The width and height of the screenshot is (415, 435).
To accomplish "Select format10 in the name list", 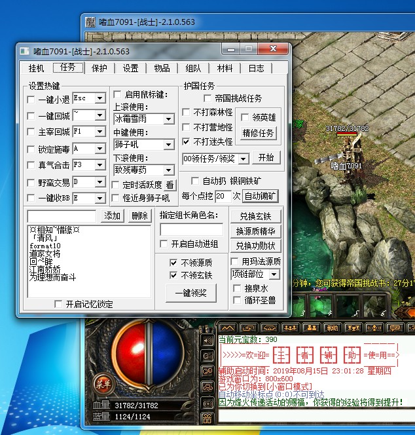I will tap(45, 246).
